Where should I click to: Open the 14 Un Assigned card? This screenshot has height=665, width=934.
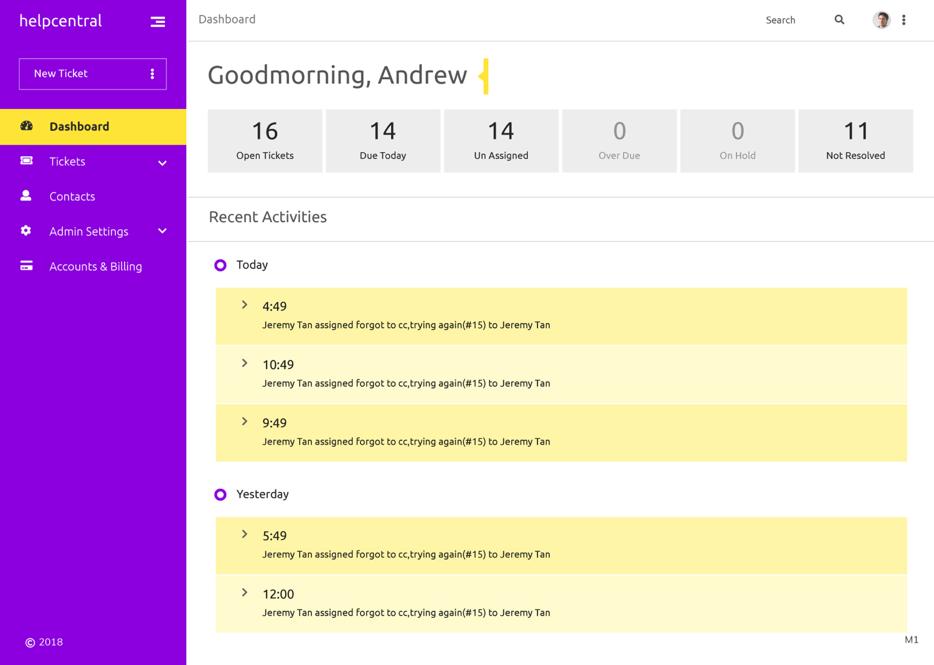click(x=501, y=141)
